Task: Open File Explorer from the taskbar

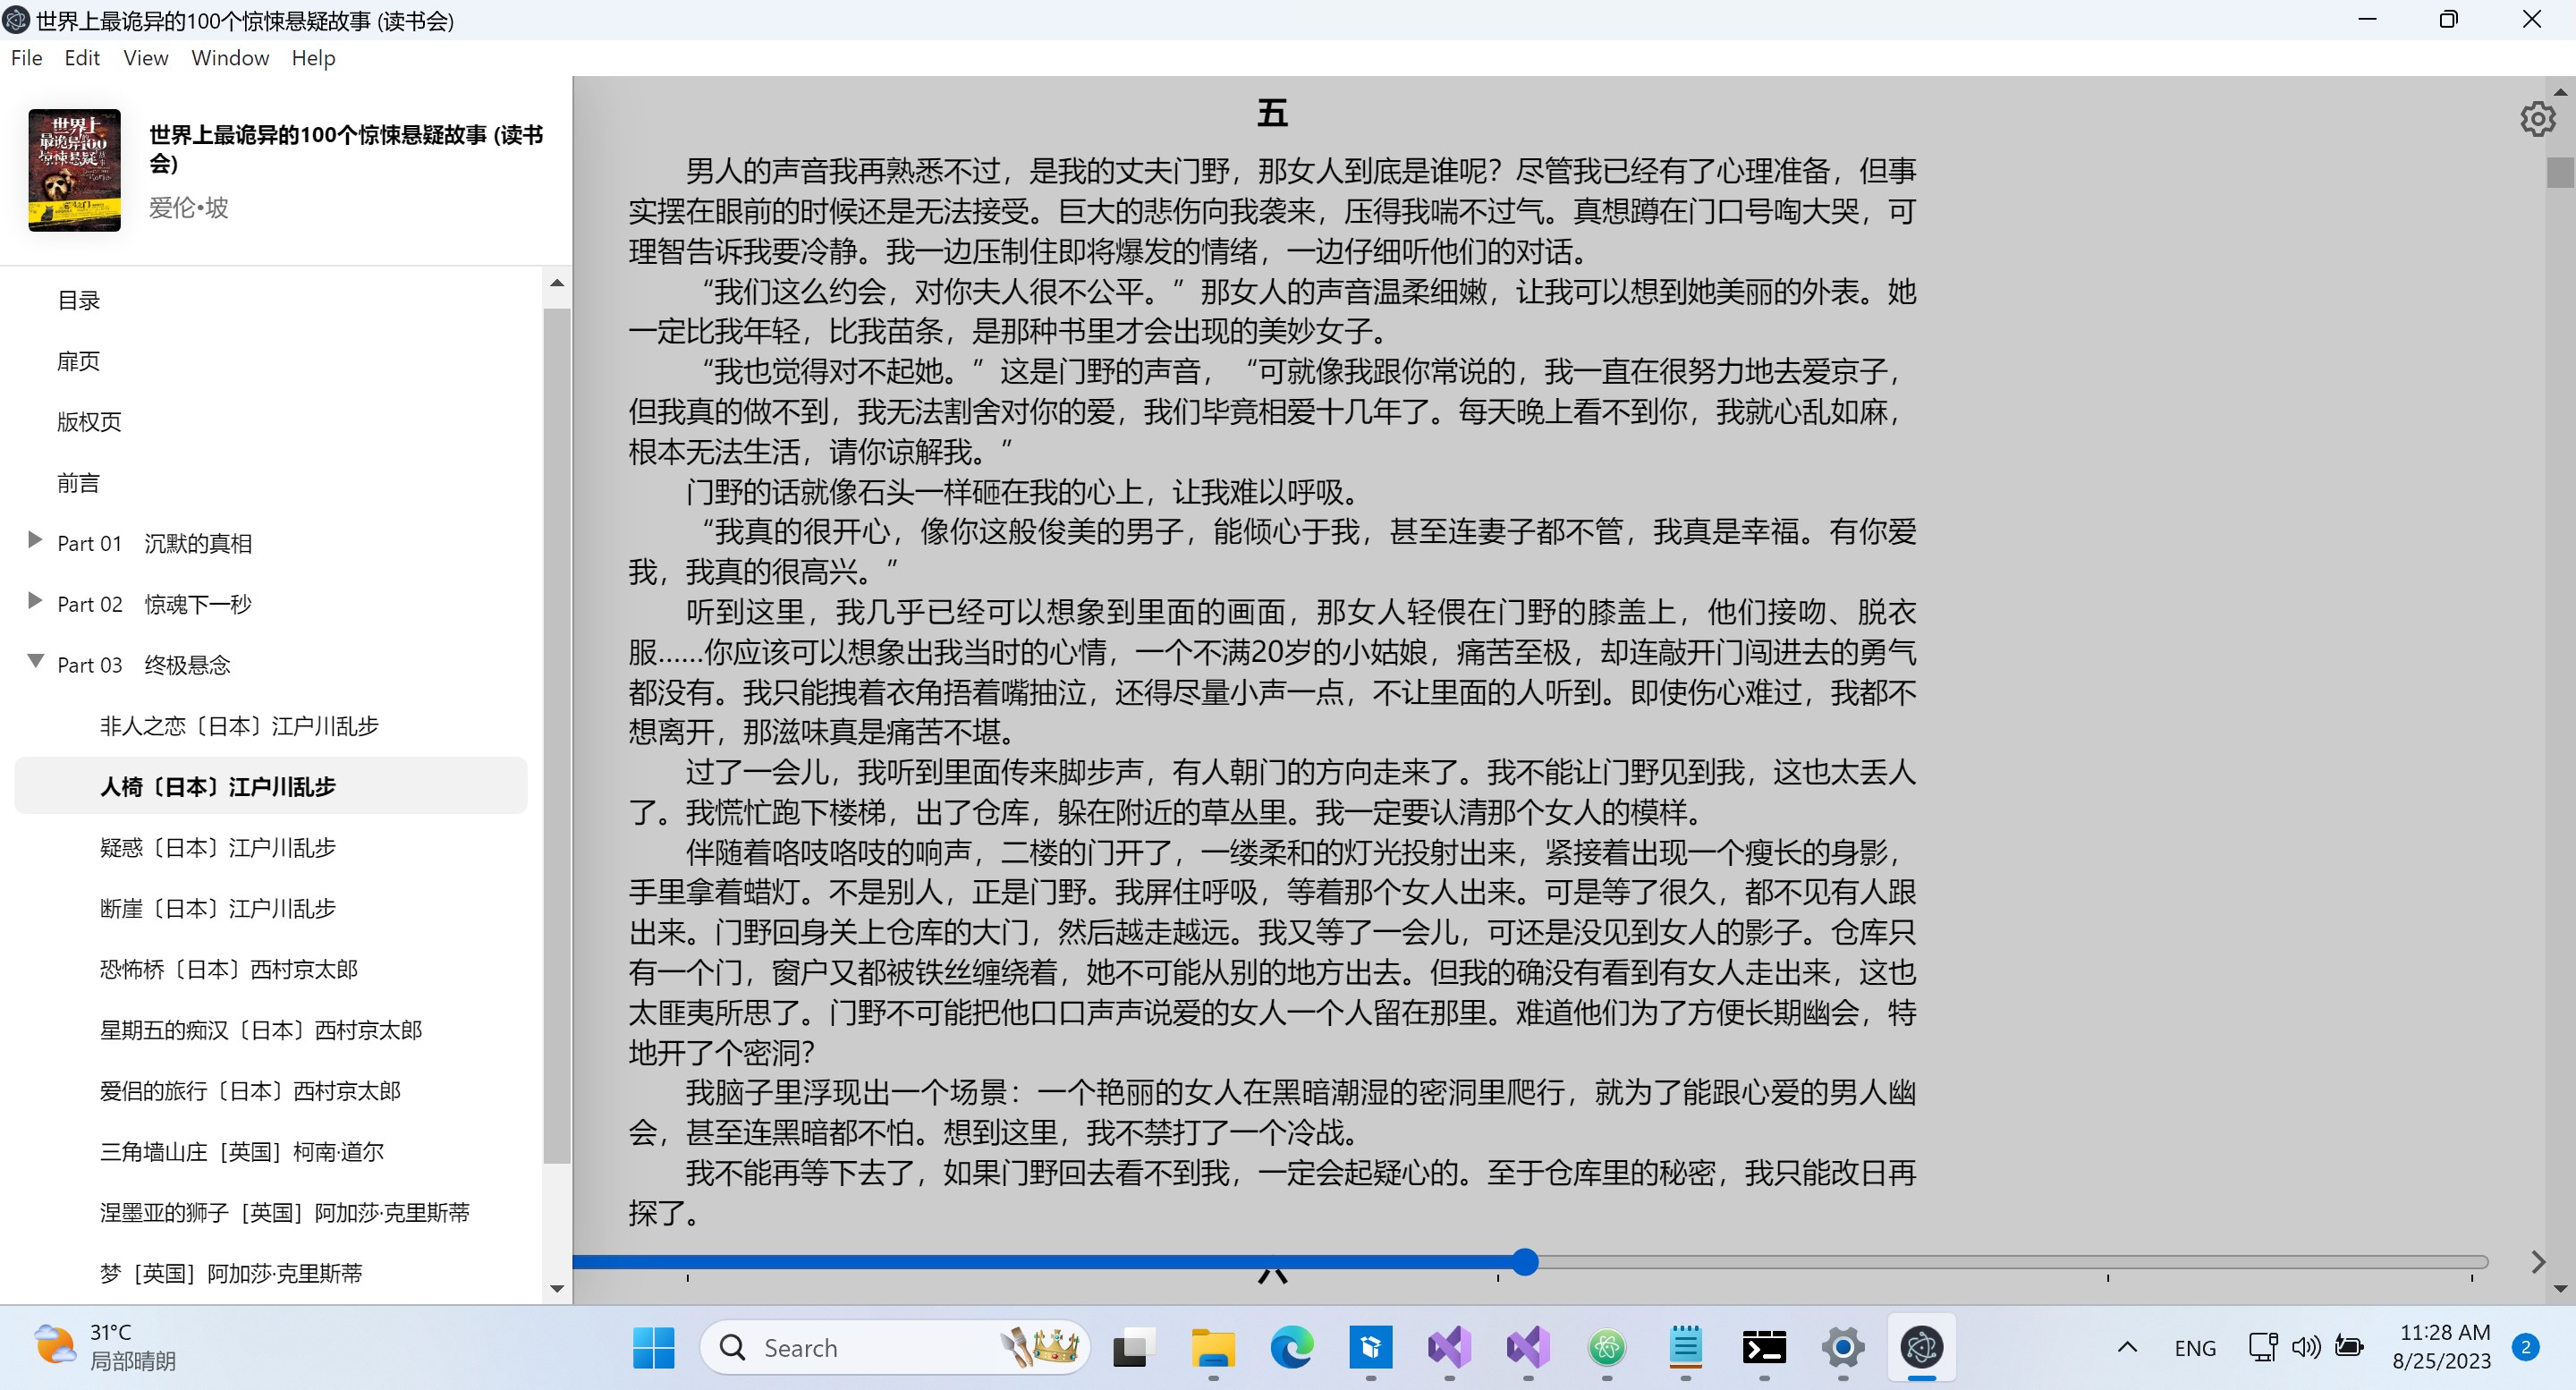Action: (1212, 1347)
